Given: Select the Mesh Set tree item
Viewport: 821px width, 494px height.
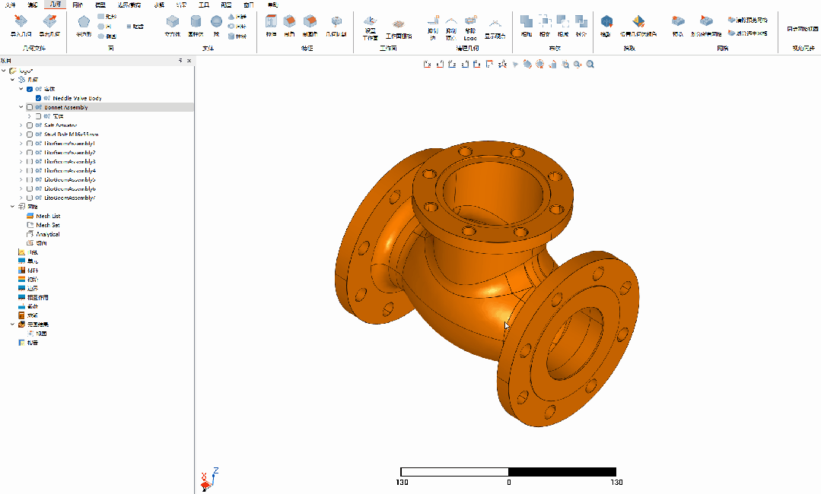Looking at the screenshot, I should (48, 225).
